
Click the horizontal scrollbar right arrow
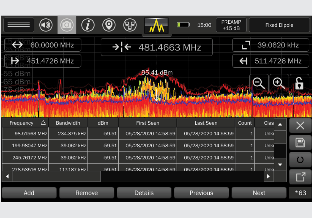pos(268,177)
